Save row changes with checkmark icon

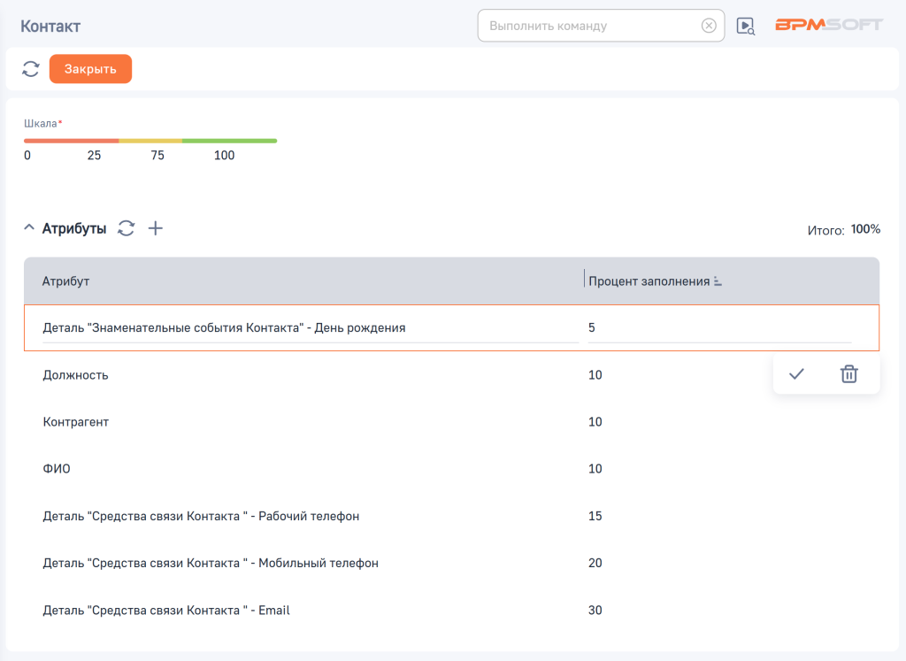[796, 374]
